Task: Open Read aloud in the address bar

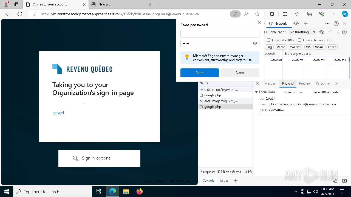Action: pyautogui.click(x=246, y=14)
